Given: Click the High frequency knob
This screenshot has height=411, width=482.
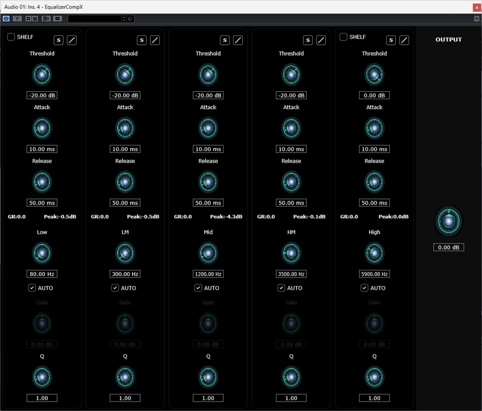Looking at the screenshot, I should coord(374,253).
